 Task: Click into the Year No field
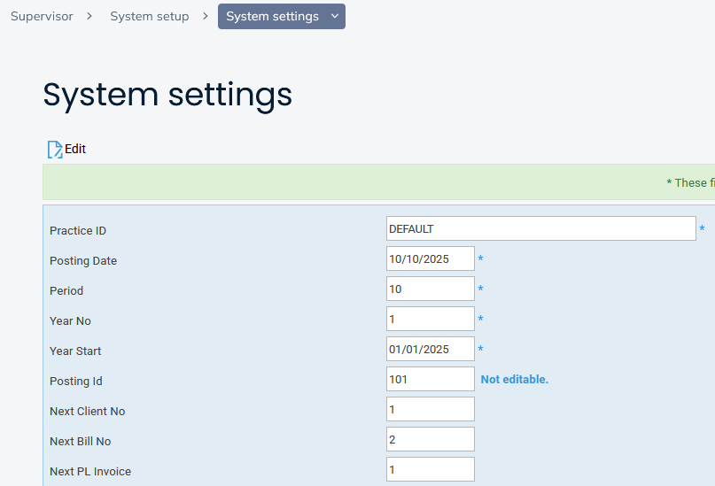point(430,319)
